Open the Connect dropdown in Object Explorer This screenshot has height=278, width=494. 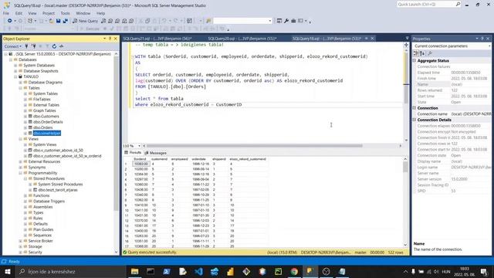coord(12,46)
